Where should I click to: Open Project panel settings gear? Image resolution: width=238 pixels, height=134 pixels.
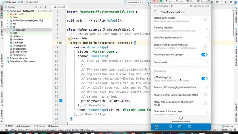pyautogui.click(x=45, y=7)
